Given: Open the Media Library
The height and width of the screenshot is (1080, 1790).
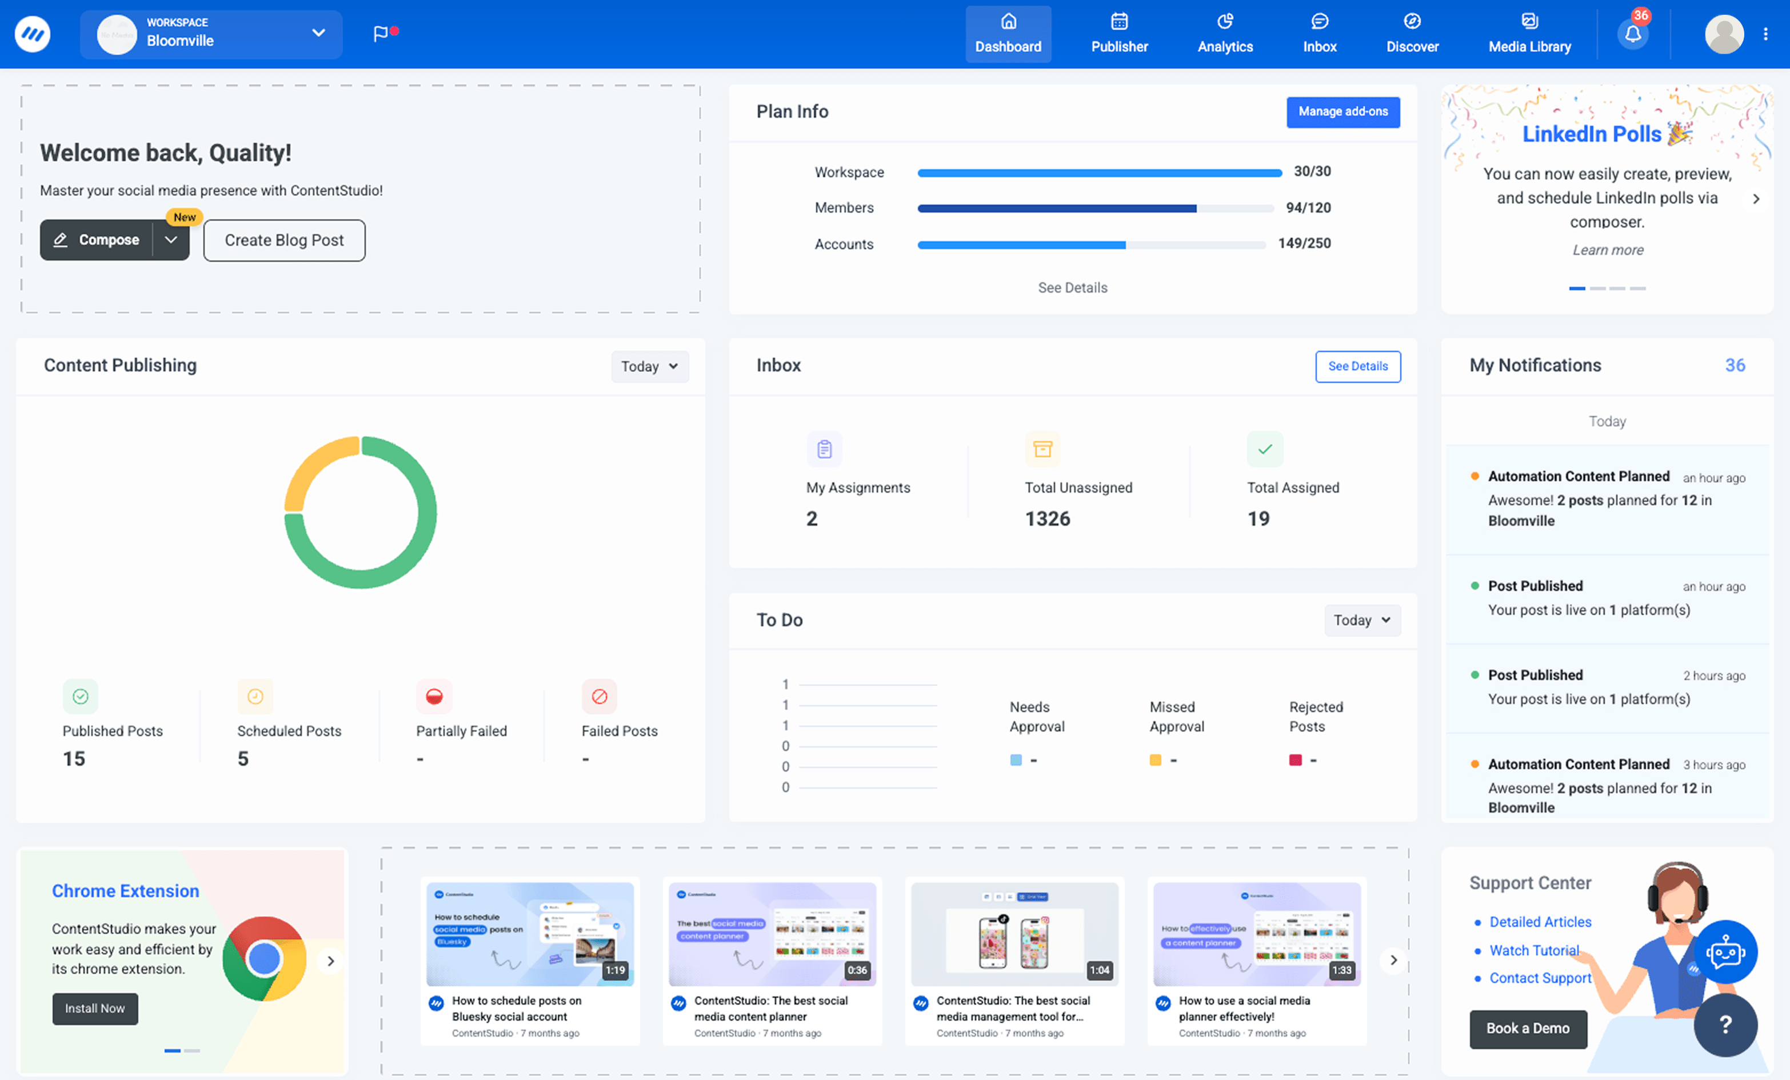Looking at the screenshot, I should 1529,33.
